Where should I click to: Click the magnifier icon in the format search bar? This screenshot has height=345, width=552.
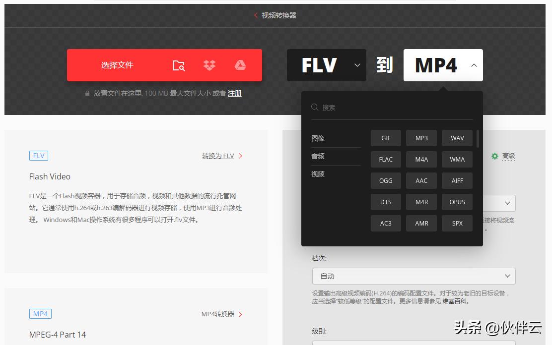[315, 107]
